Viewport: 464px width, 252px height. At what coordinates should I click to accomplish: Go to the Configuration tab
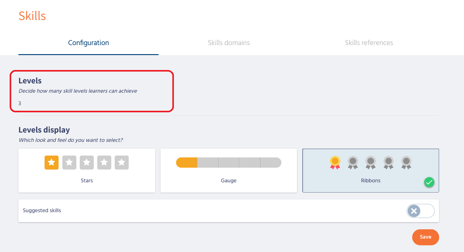click(x=88, y=43)
